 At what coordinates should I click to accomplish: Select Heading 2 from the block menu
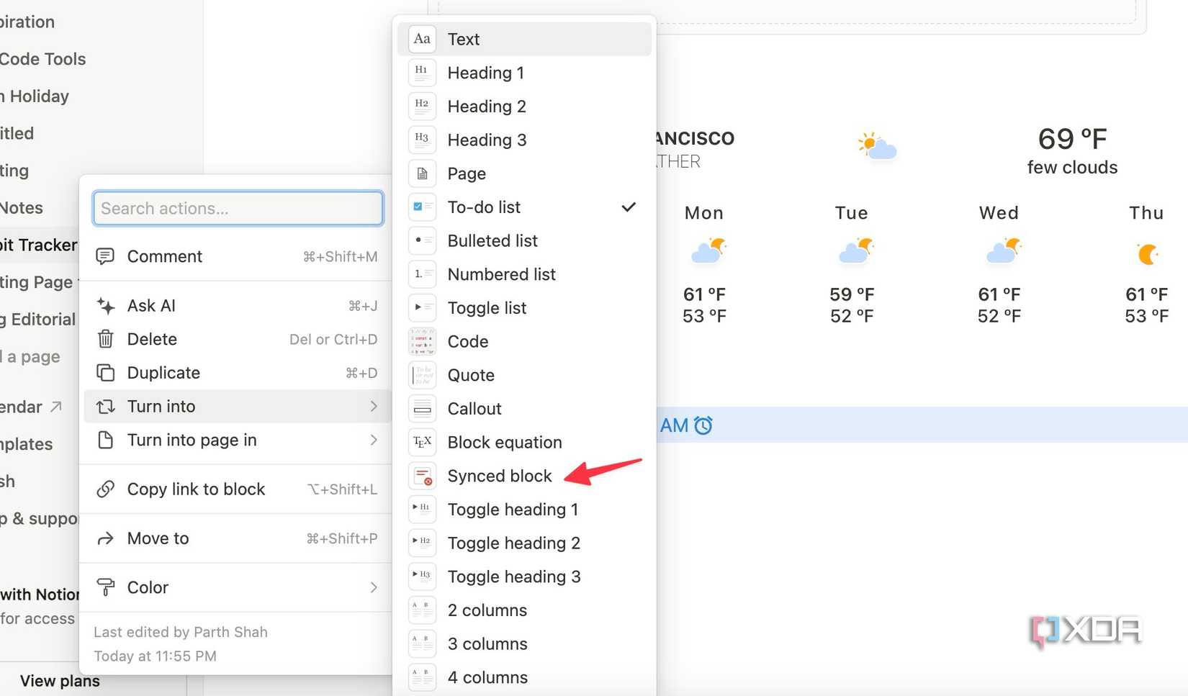(487, 106)
